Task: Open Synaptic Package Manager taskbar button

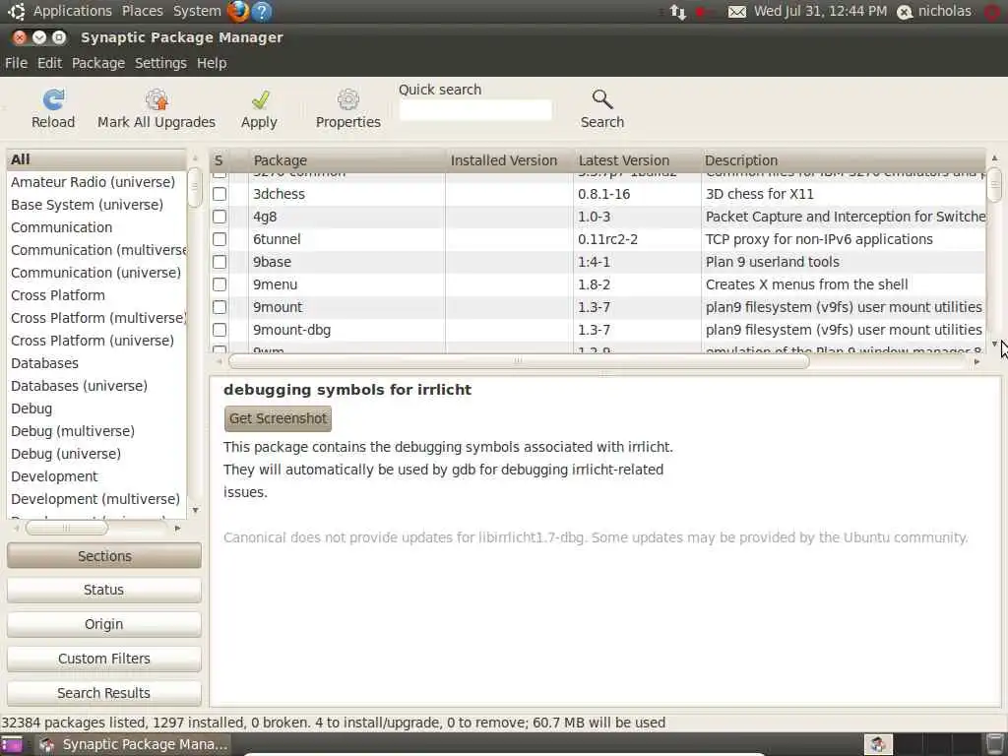Action: coord(134,744)
